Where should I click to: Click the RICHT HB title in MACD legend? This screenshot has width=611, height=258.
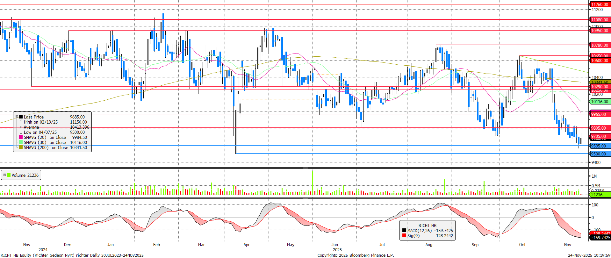[x=427, y=226]
